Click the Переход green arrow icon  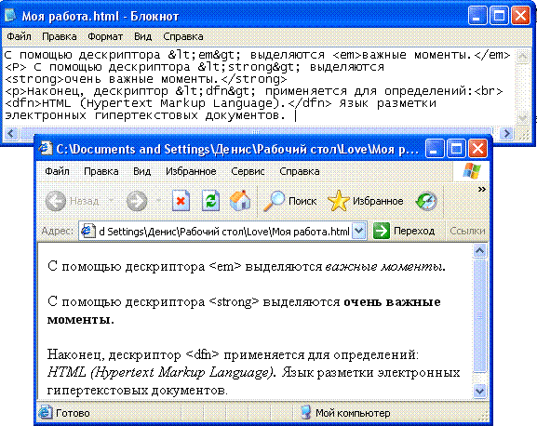382,231
